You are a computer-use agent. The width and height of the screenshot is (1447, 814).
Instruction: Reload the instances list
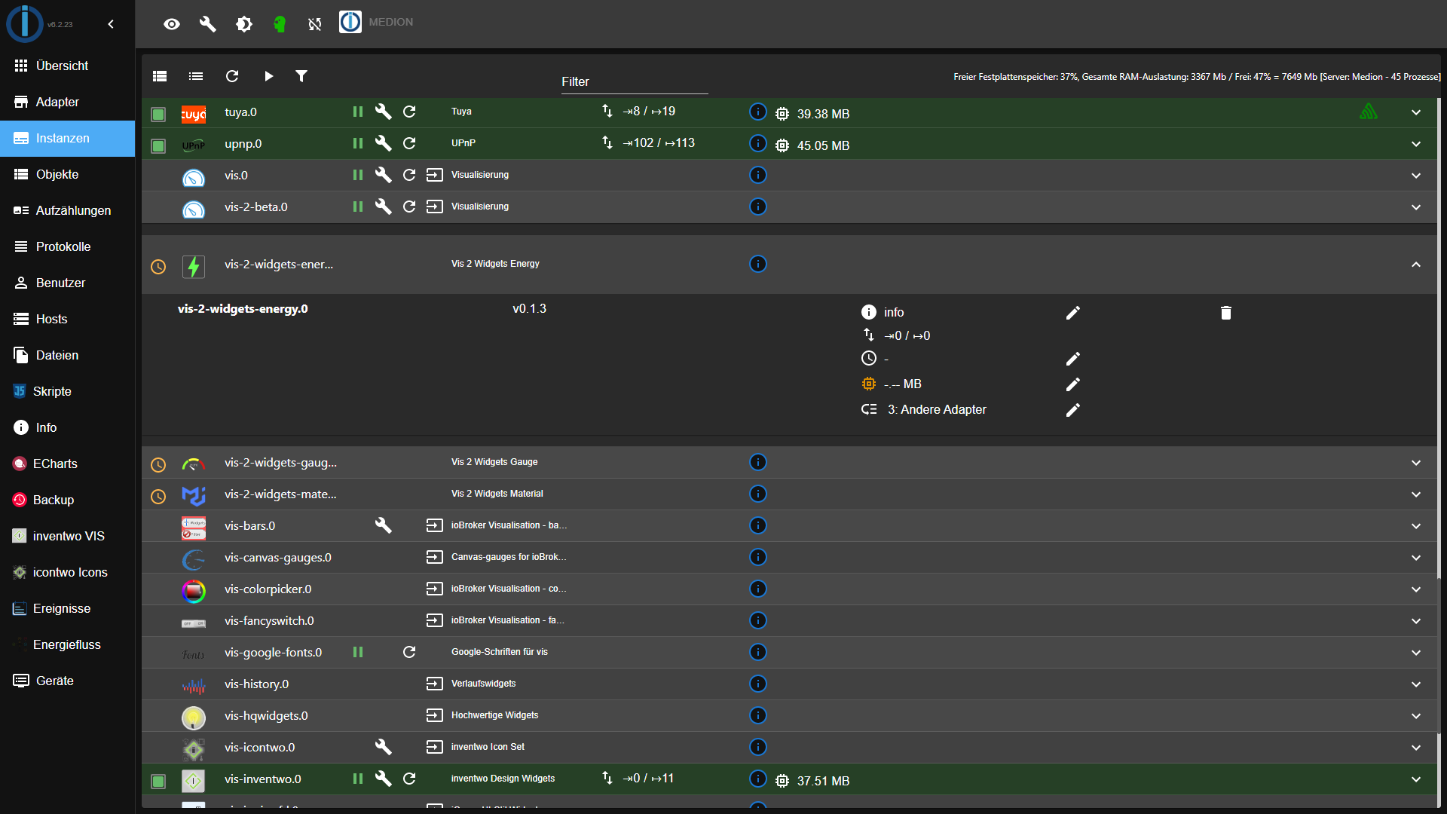(x=232, y=76)
